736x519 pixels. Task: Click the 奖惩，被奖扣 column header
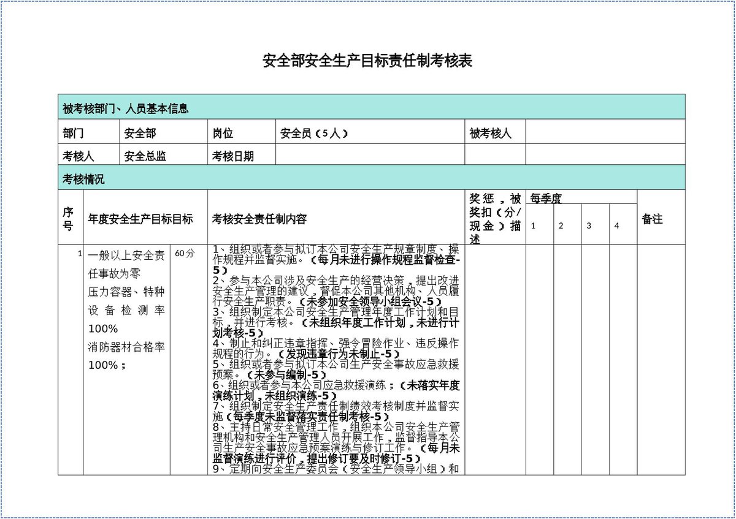495,218
